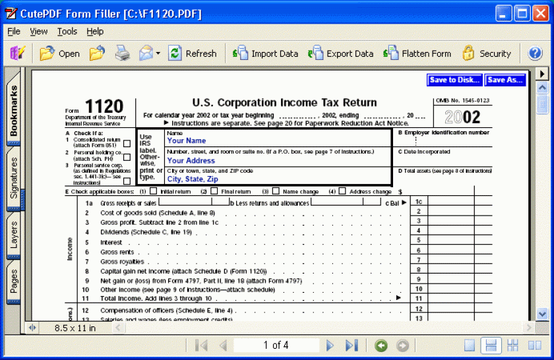This screenshot has width=554, height=360.
Task: Click the Save to Disk button
Action: pyautogui.click(x=454, y=80)
